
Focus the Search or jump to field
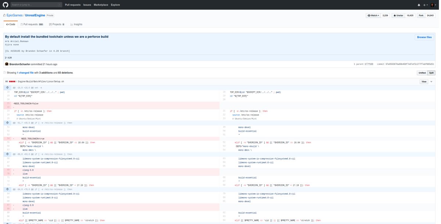(36, 5)
